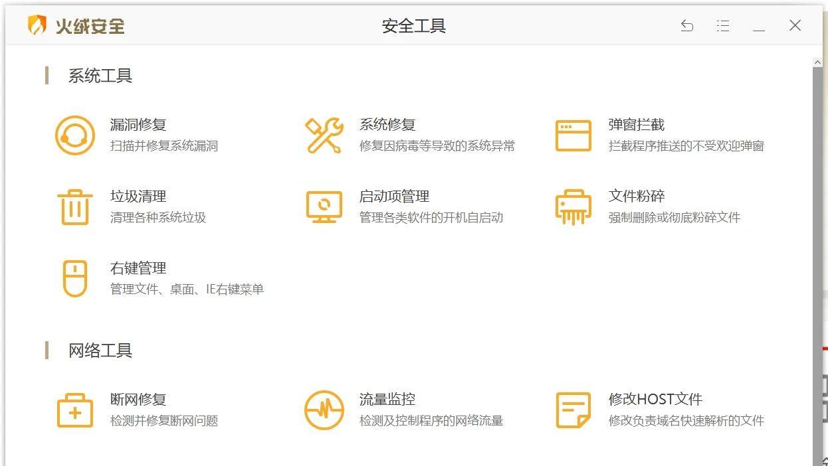828x466 pixels.
Task: Click the back arrow in title bar
Action: (687, 25)
